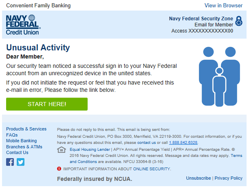Click the Unusual Activity heading
Image resolution: width=249 pixels, height=189 pixels.
[x=38, y=47]
